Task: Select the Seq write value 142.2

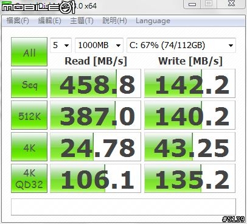Action: click(x=190, y=83)
